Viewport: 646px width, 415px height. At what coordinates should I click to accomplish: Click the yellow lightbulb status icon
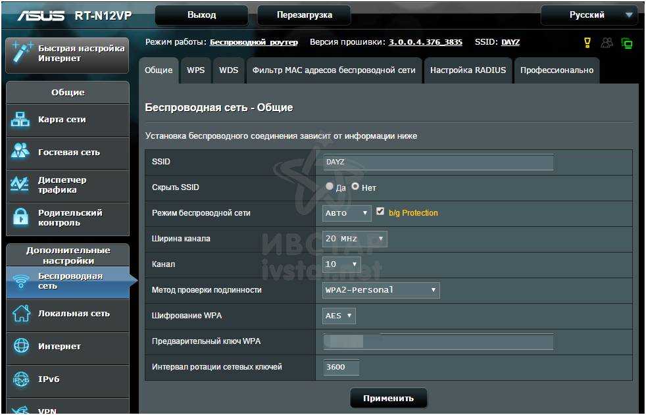[x=587, y=43]
